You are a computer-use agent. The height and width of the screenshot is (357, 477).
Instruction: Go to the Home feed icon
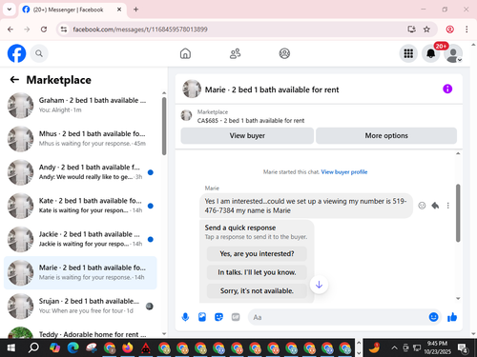click(185, 53)
